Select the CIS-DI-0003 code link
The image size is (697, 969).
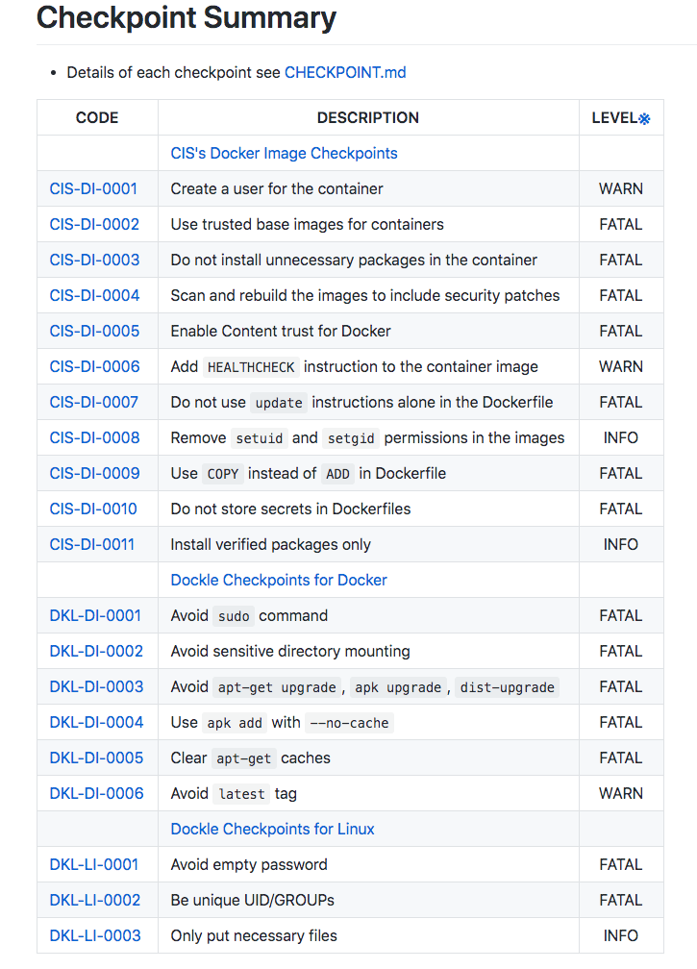click(94, 261)
